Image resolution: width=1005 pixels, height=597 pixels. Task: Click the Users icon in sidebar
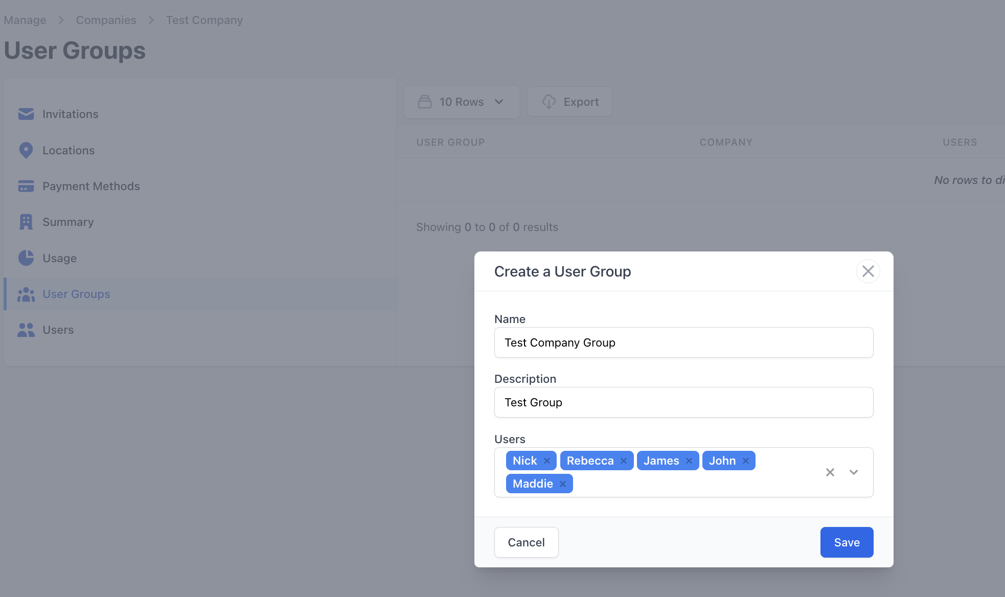26,330
